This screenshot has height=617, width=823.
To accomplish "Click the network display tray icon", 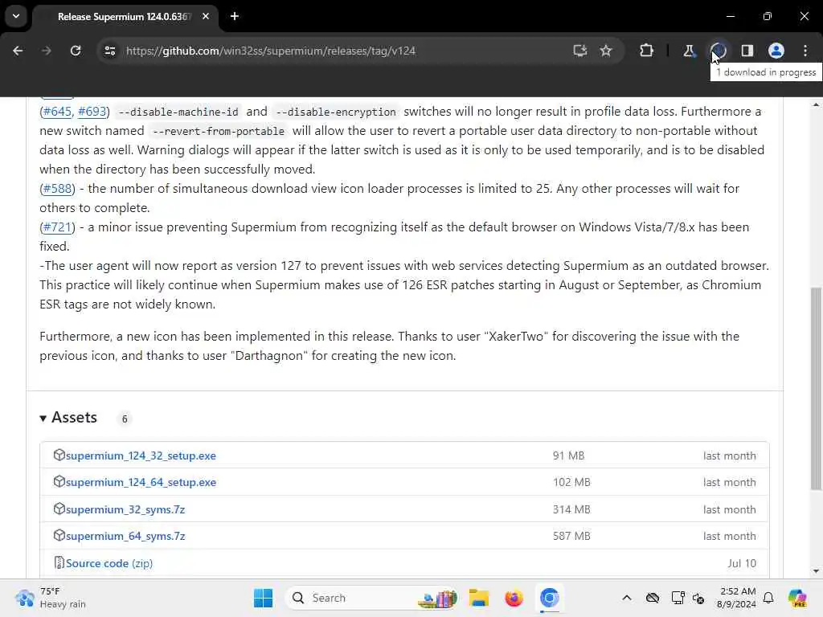I will (x=678, y=598).
